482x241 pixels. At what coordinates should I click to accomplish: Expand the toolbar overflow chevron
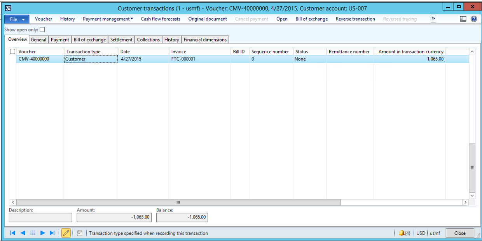pyautogui.click(x=433, y=19)
